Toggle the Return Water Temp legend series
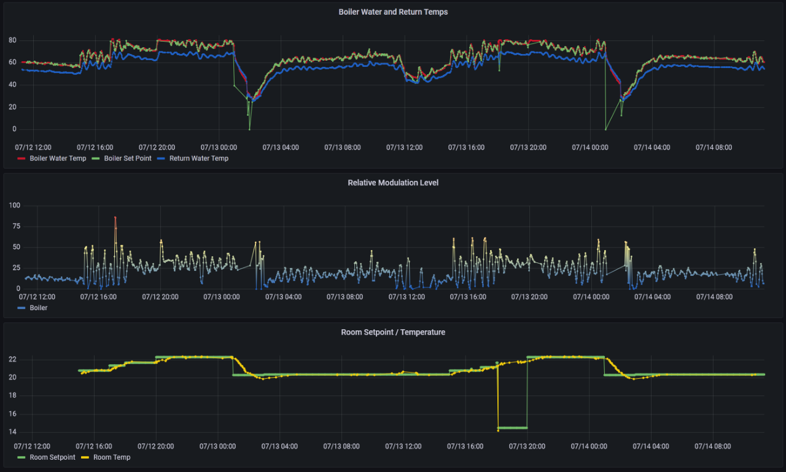 pos(199,158)
